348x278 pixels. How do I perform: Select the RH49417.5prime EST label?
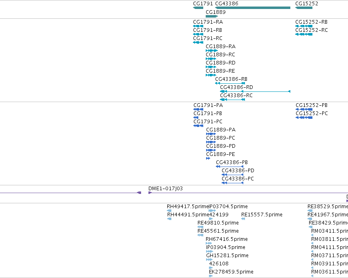188,207
